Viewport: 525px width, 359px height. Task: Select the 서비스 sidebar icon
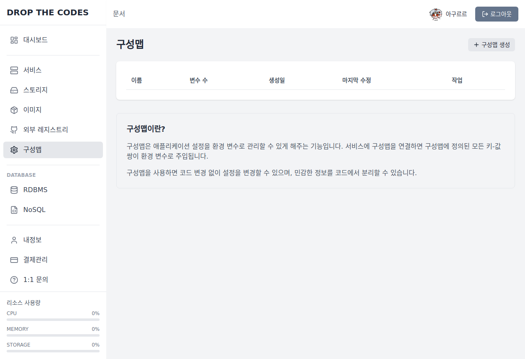13,70
